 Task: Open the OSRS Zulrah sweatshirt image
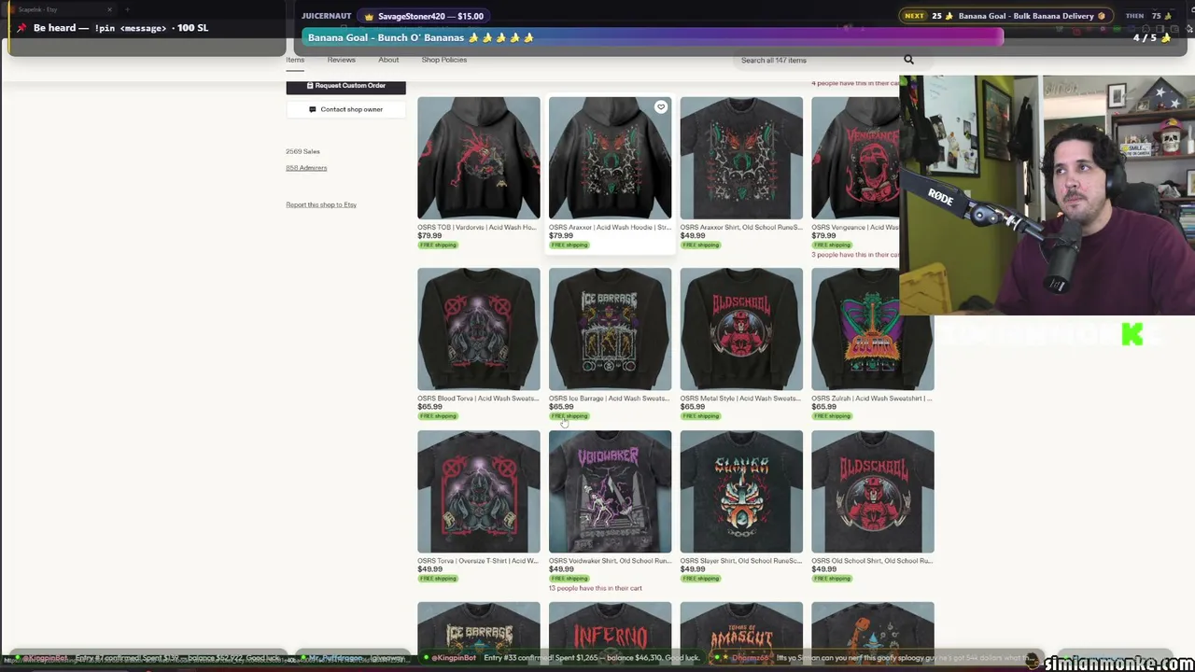point(873,329)
